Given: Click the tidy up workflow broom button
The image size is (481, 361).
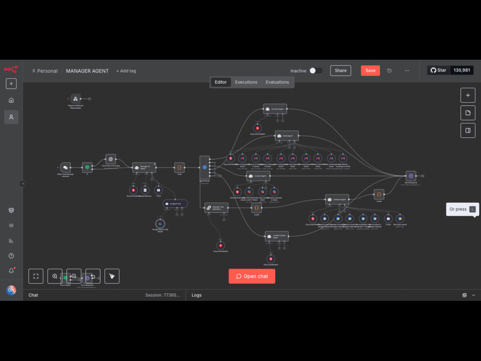Looking at the screenshot, I should tap(112, 276).
